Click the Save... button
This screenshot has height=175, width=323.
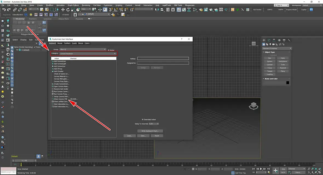pyautogui.click(x=143, y=136)
